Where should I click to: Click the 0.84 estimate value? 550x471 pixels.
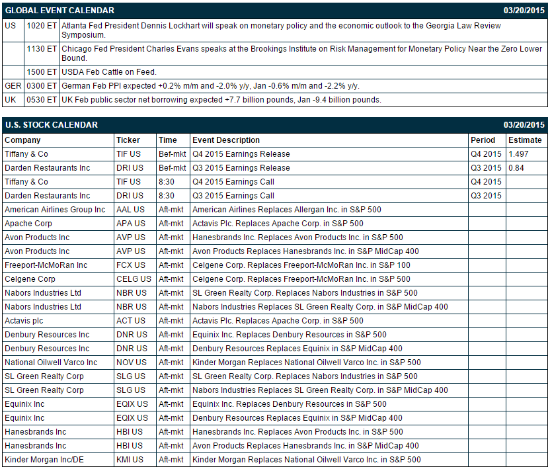[x=516, y=168]
